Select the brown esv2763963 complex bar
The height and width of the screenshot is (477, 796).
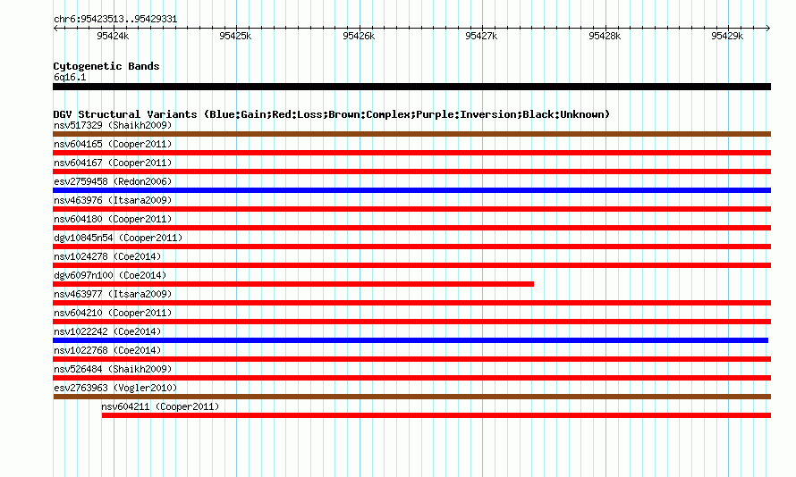(411, 397)
